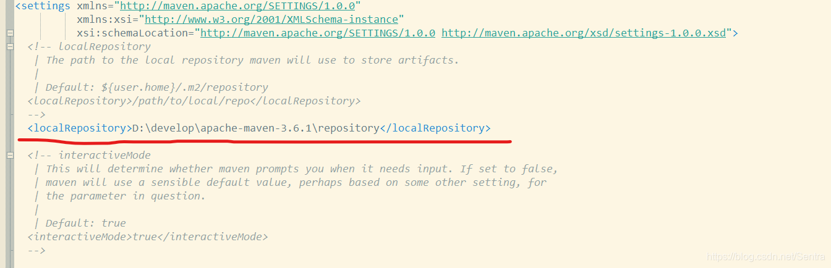Open the first schemaLocation SETTINGS/1.0.0 link
The image size is (831, 268).
click(318, 33)
